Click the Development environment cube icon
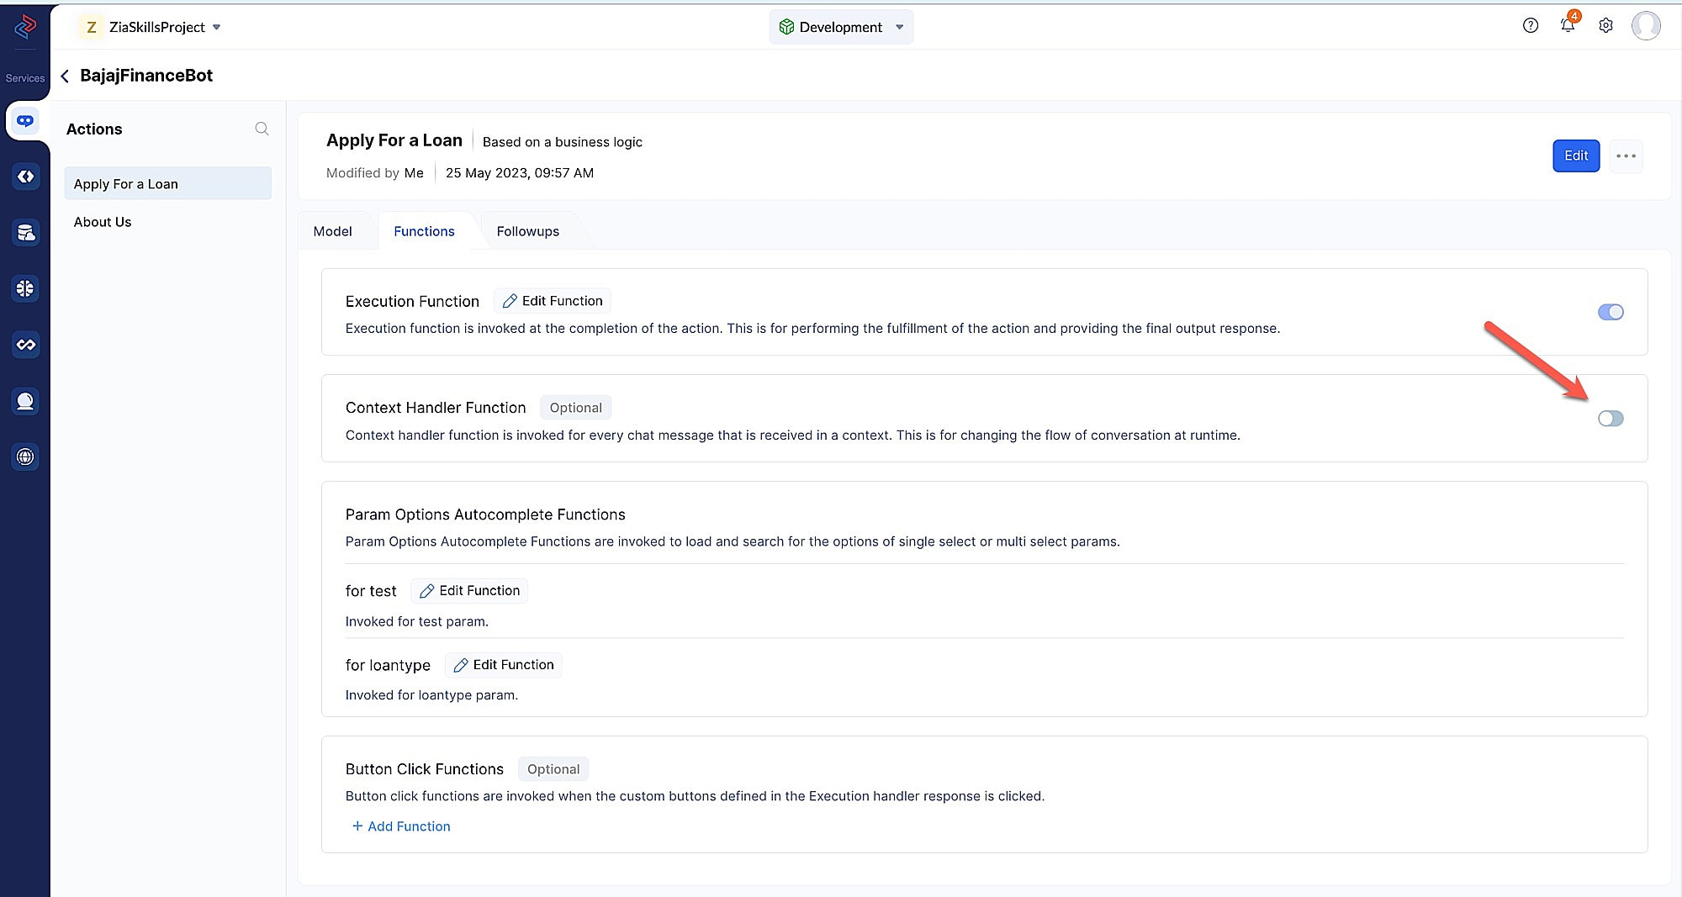Image resolution: width=1682 pixels, height=897 pixels. point(786,27)
